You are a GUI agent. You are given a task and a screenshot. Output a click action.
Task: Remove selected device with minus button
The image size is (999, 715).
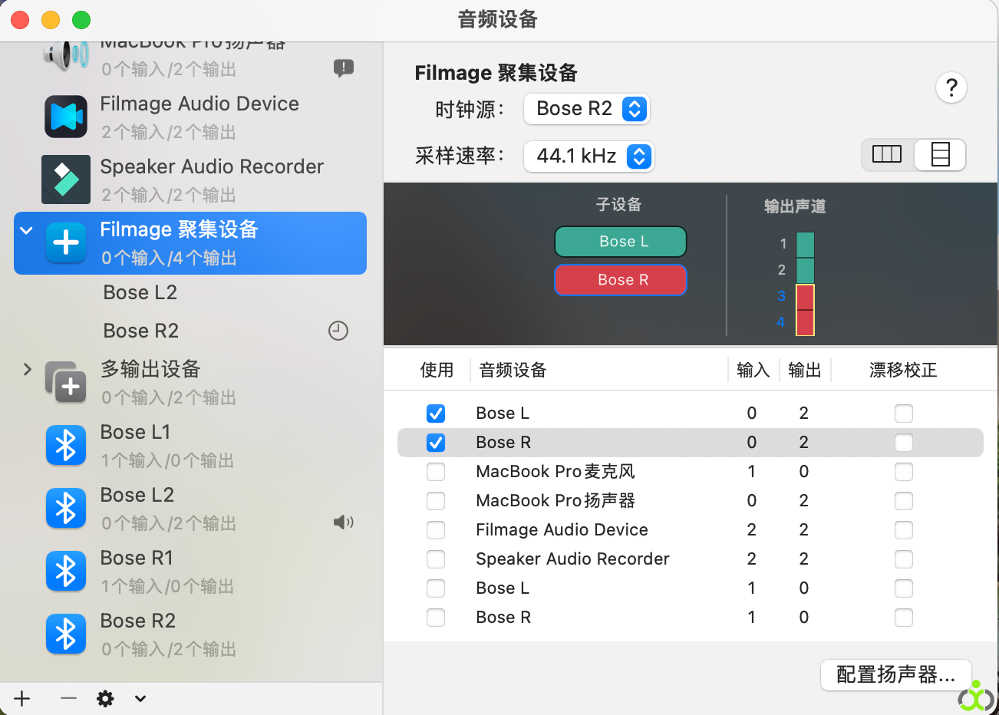click(68, 698)
